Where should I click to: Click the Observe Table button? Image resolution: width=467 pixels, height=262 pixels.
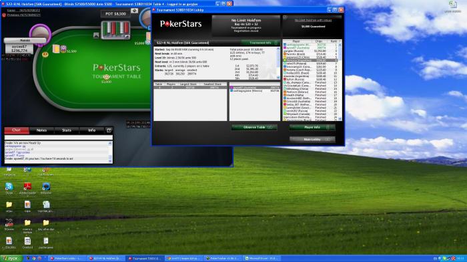point(254,127)
